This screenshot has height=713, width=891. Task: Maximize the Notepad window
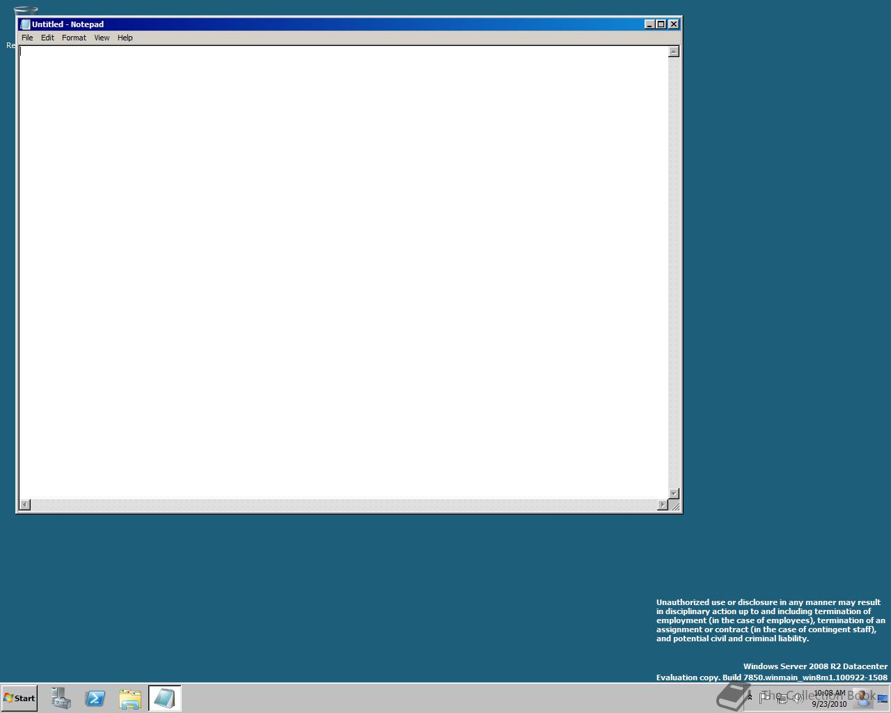[x=661, y=24]
